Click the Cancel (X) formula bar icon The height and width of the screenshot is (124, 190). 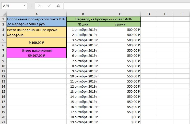[x=40, y=6]
